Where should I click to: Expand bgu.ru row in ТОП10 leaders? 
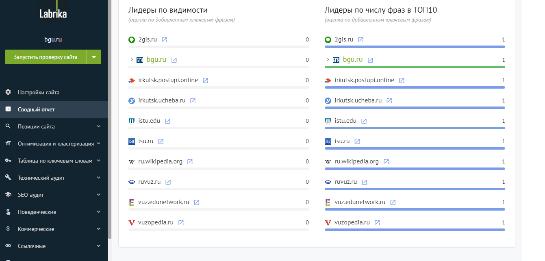pyautogui.click(x=328, y=60)
